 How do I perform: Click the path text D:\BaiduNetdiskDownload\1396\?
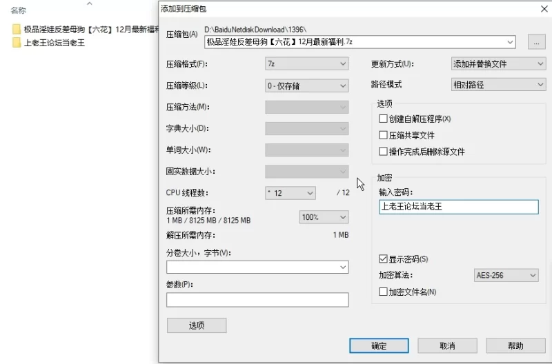(255, 30)
